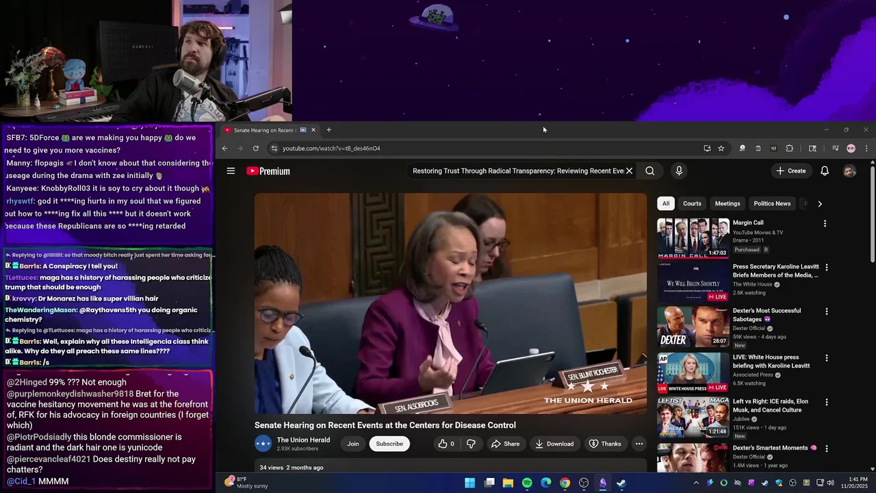Click the Thanks button
Image resolution: width=876 pixels, height=493 pixels.
[605, 444]
